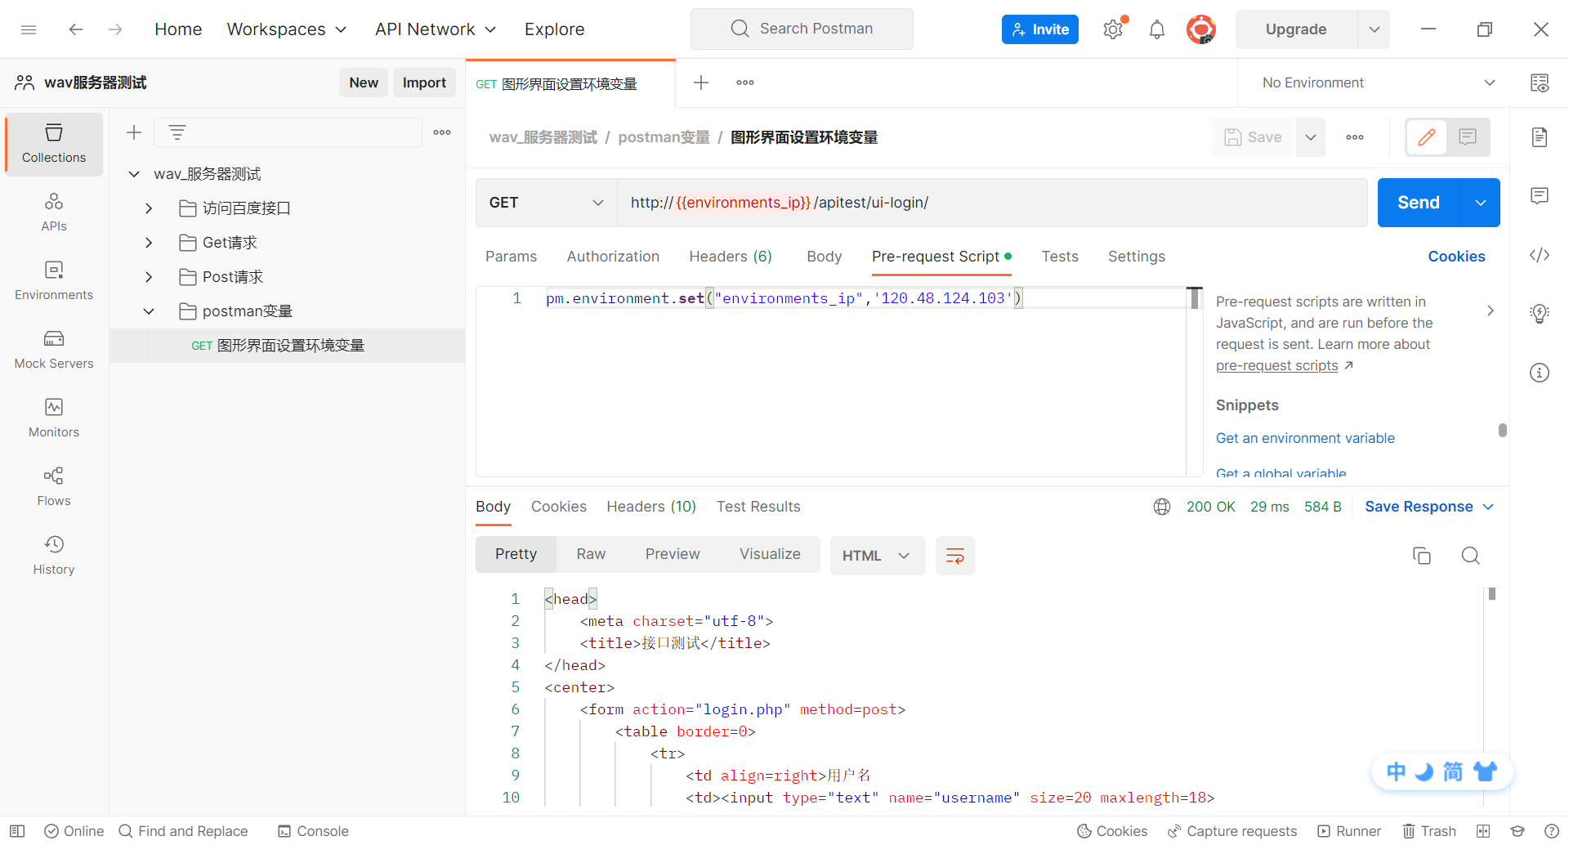Open network information globe icon
This screenshot has width=1569, height=845.
[1162, 507]
